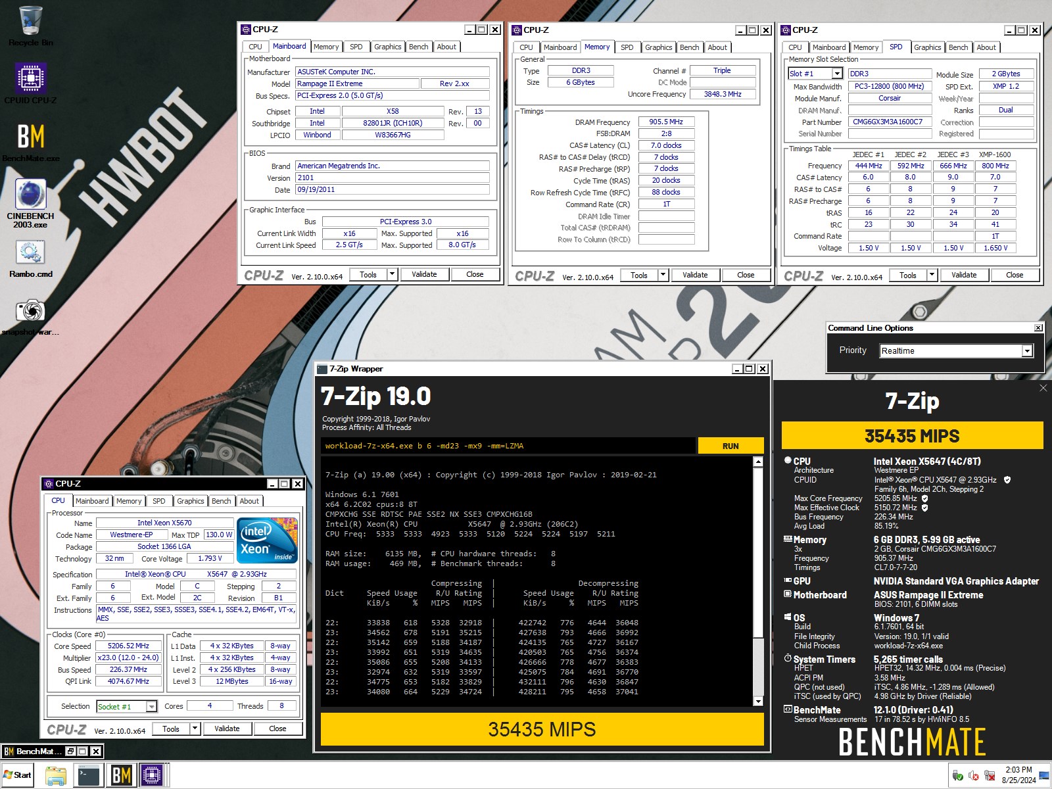Click the clock showing 2:03 PM
Viewport: 1052px width, 789px height.
[x=1018, y=770]
